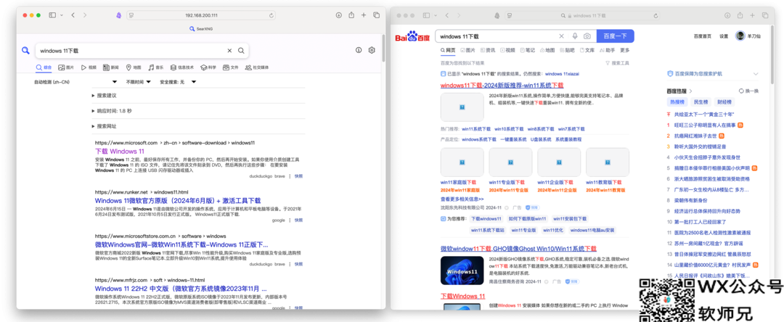The height and width of the screenshot is (322, 784).
Task: Open SearXNG preferences gear icon
Action: [372, 51]
